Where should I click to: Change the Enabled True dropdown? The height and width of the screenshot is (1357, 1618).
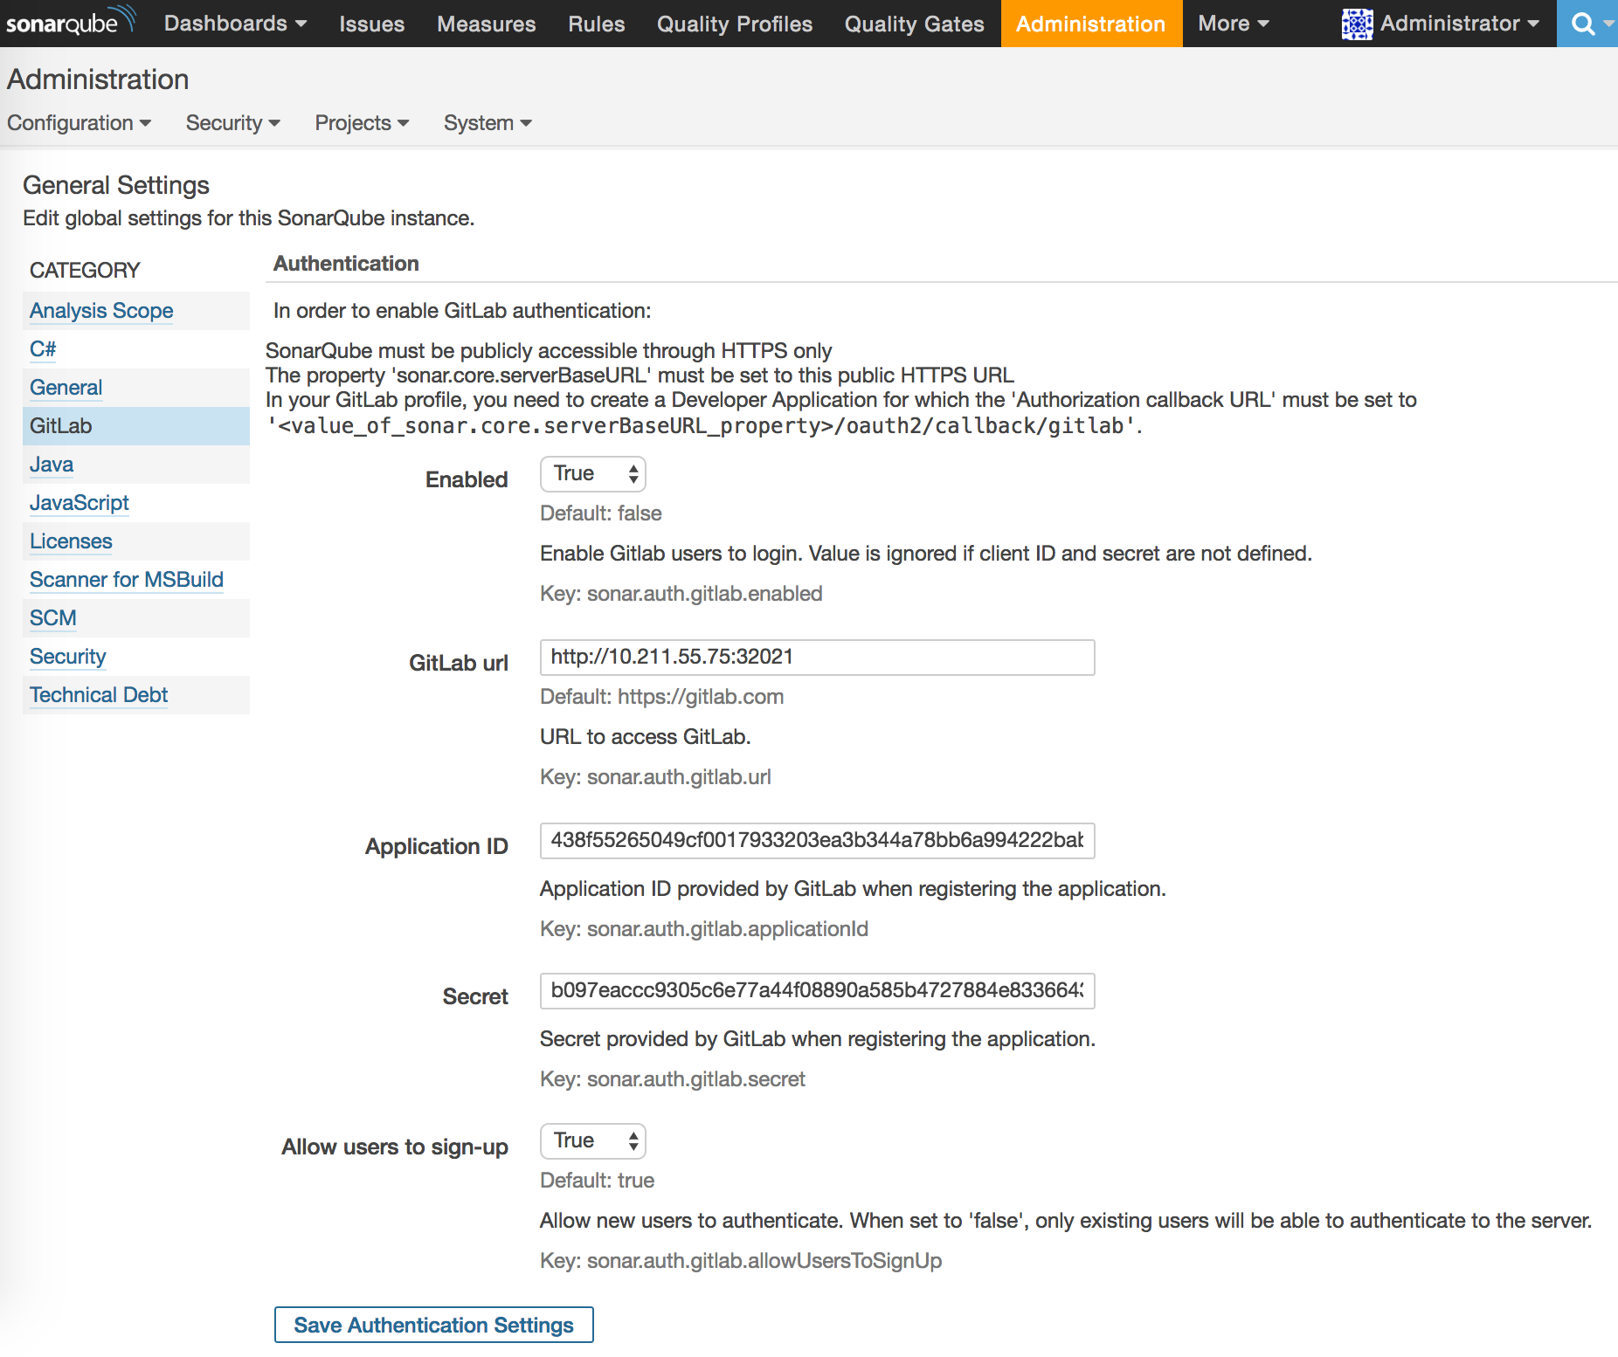pos(593,474)
